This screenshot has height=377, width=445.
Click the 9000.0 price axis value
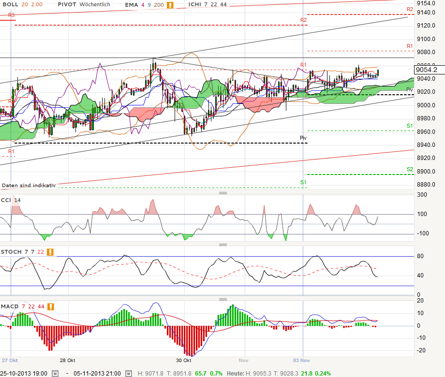[x=426, y=105]
